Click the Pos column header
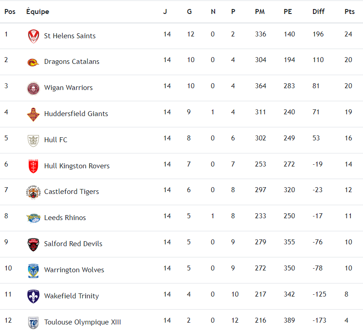 (x=10, y=12)
